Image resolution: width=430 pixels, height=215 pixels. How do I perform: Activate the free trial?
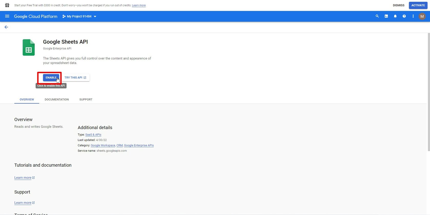[x=418, y=5]
